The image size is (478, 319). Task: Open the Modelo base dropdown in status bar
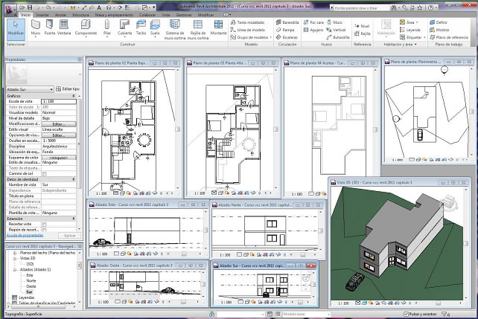pyautogui.click(x=328, y=315)
